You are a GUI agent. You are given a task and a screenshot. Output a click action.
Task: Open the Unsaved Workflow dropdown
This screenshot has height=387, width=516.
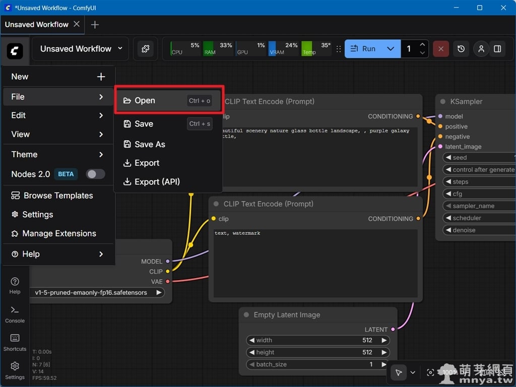tap(82, 49)
